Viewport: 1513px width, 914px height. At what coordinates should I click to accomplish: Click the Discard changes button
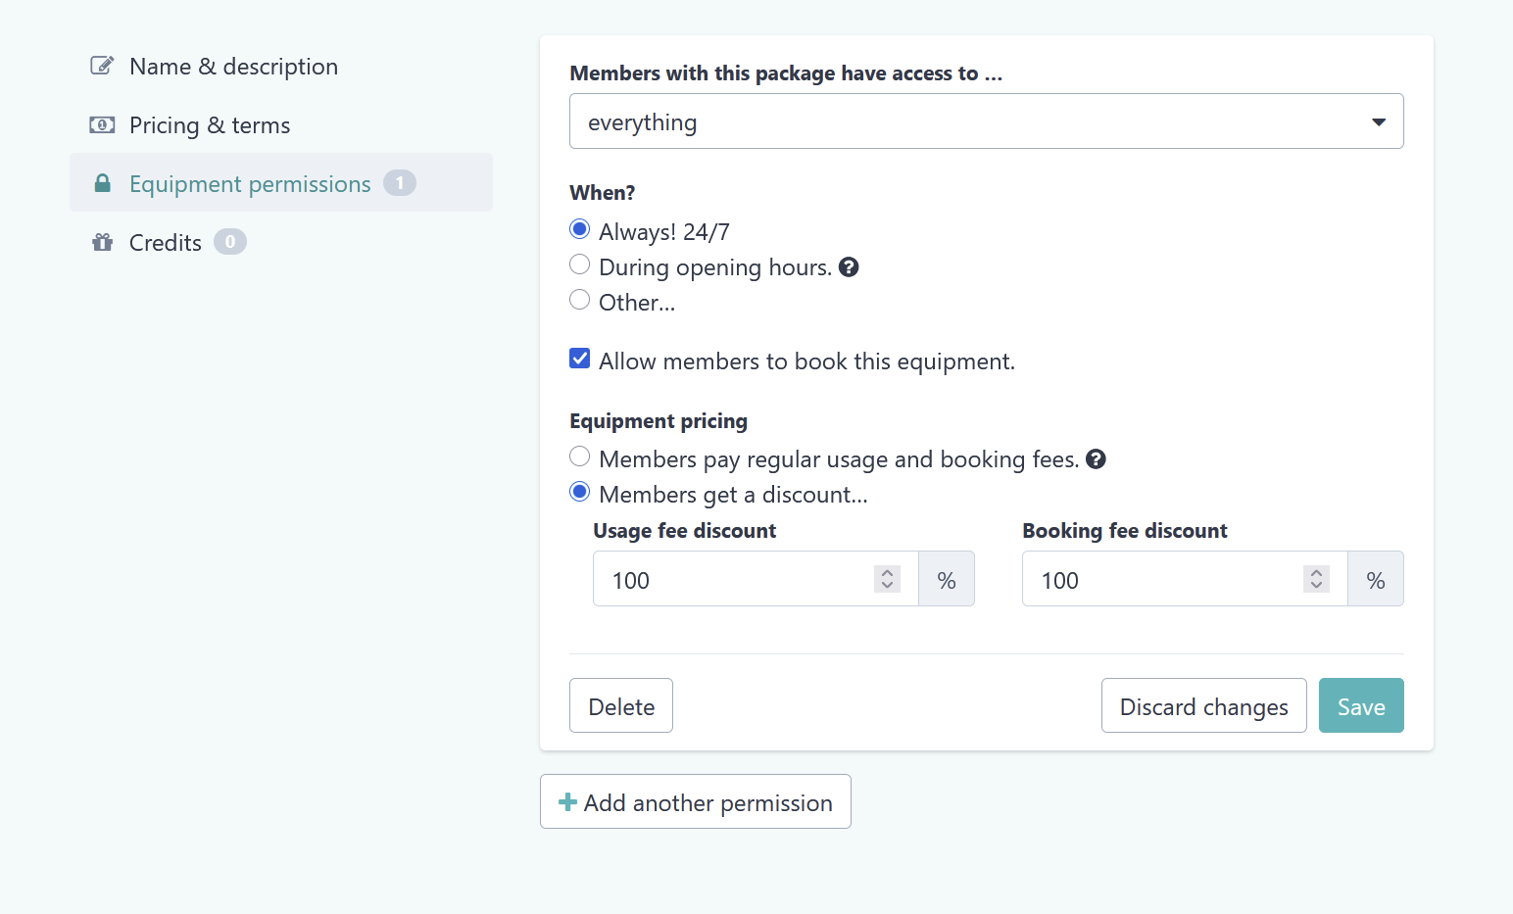[1204, 705]
